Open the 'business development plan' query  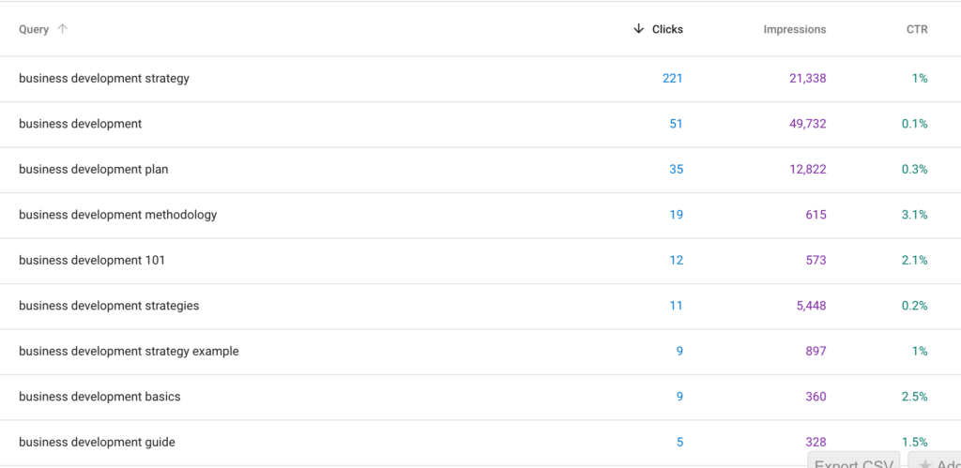tap(94, 170)
